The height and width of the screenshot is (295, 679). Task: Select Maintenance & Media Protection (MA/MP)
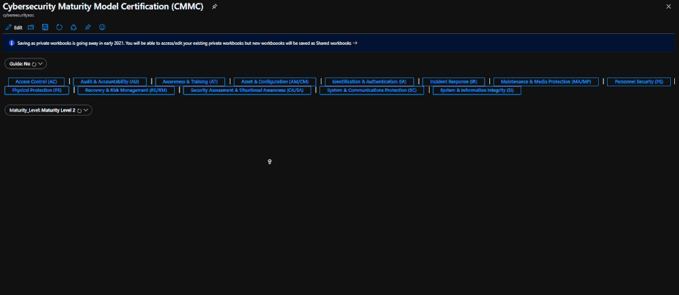(x=546, y=82)
